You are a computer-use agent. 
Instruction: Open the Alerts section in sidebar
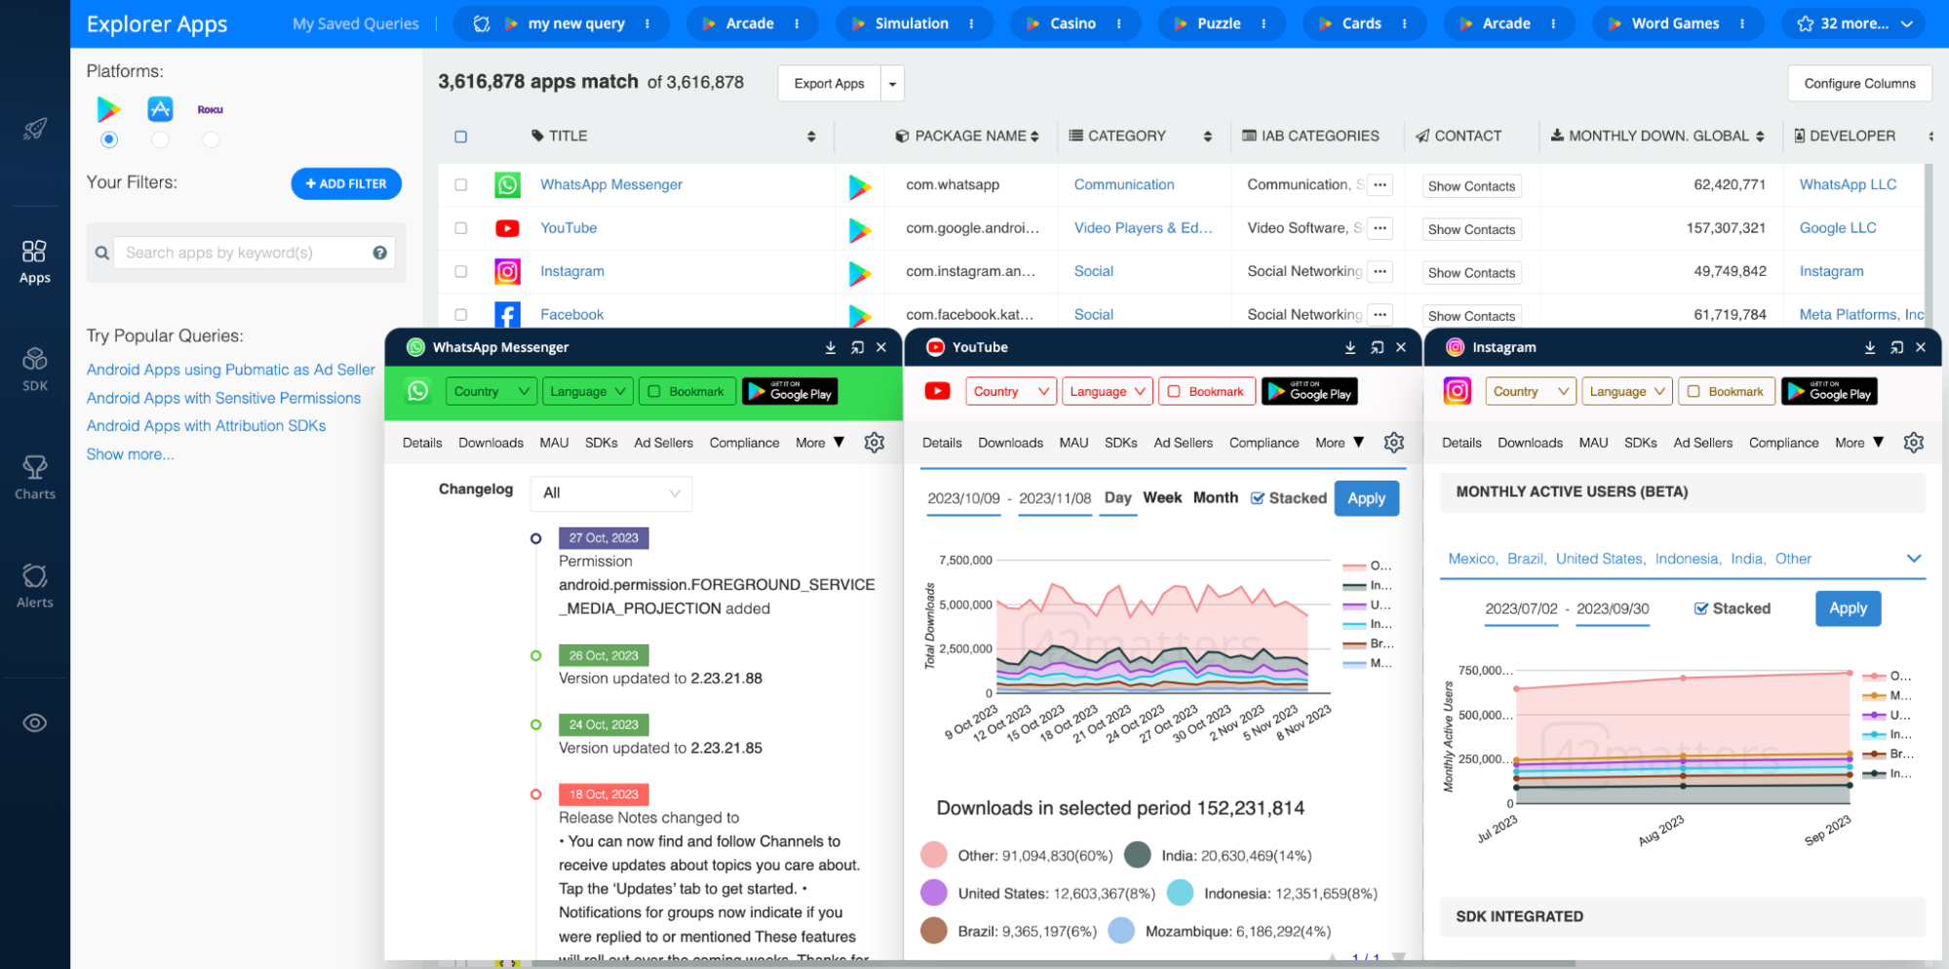coord(34,586)
